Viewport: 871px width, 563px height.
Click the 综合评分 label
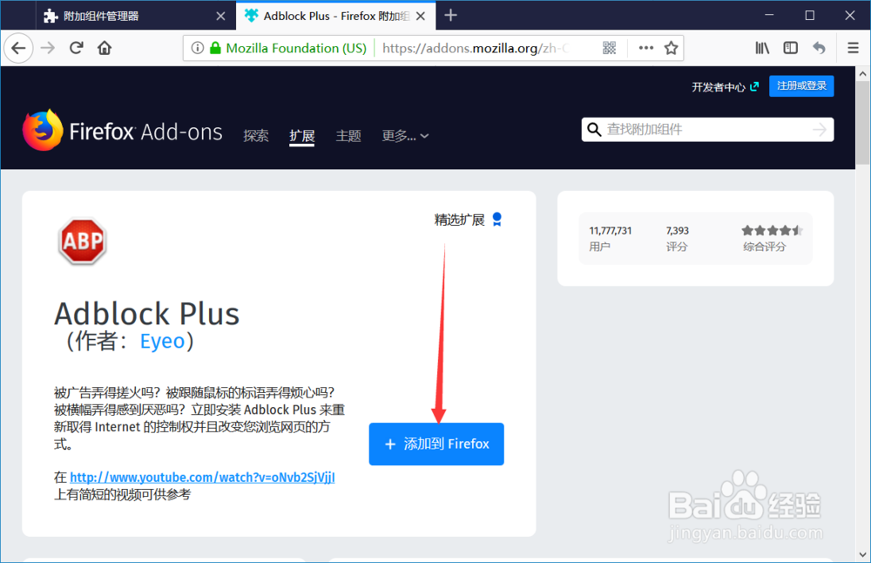pos(765,247)
